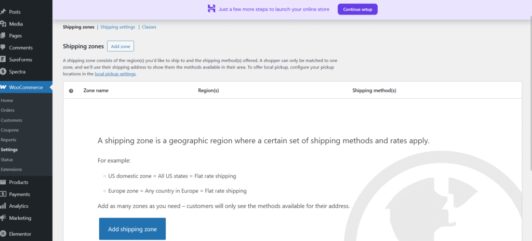Go to WooCommerce Coupons page

coord(10,130)
